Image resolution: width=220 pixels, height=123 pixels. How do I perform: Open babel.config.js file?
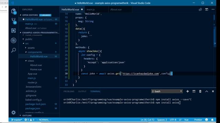coord(33,100)
